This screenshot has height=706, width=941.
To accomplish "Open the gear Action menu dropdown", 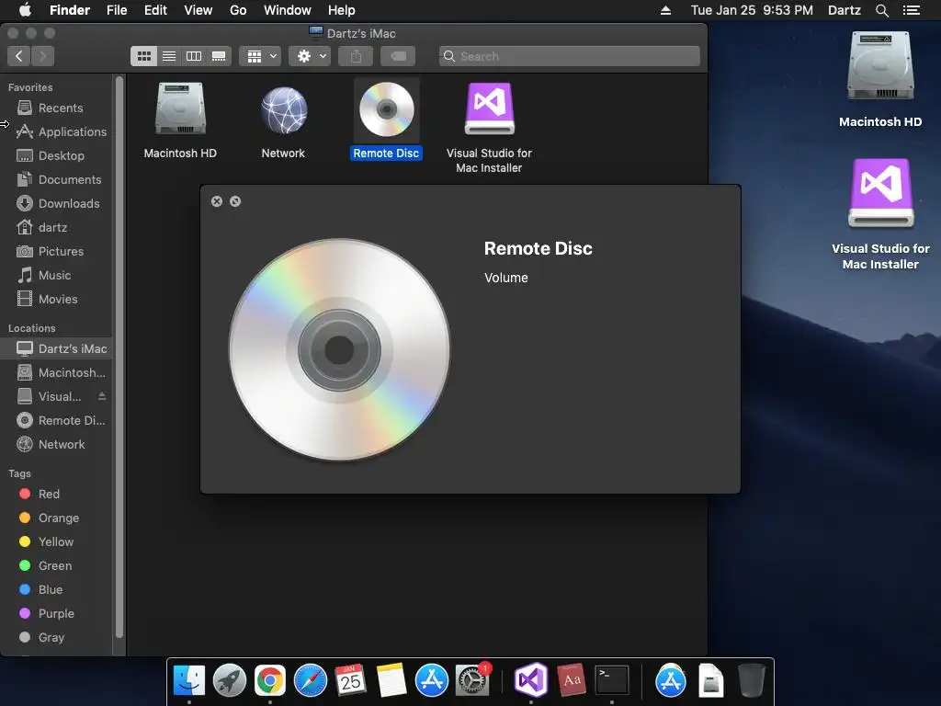I will pyautogui.click(x=310, y=56).
